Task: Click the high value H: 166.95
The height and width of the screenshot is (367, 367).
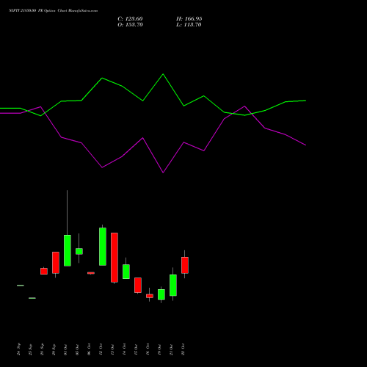Action: pyautogui.click(x=189, y=19)
